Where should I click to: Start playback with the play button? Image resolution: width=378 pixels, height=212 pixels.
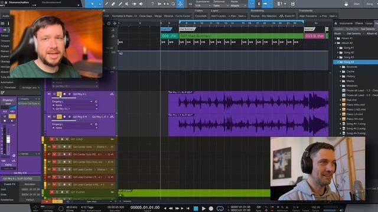pyautogui.click(x=204, y=208)
